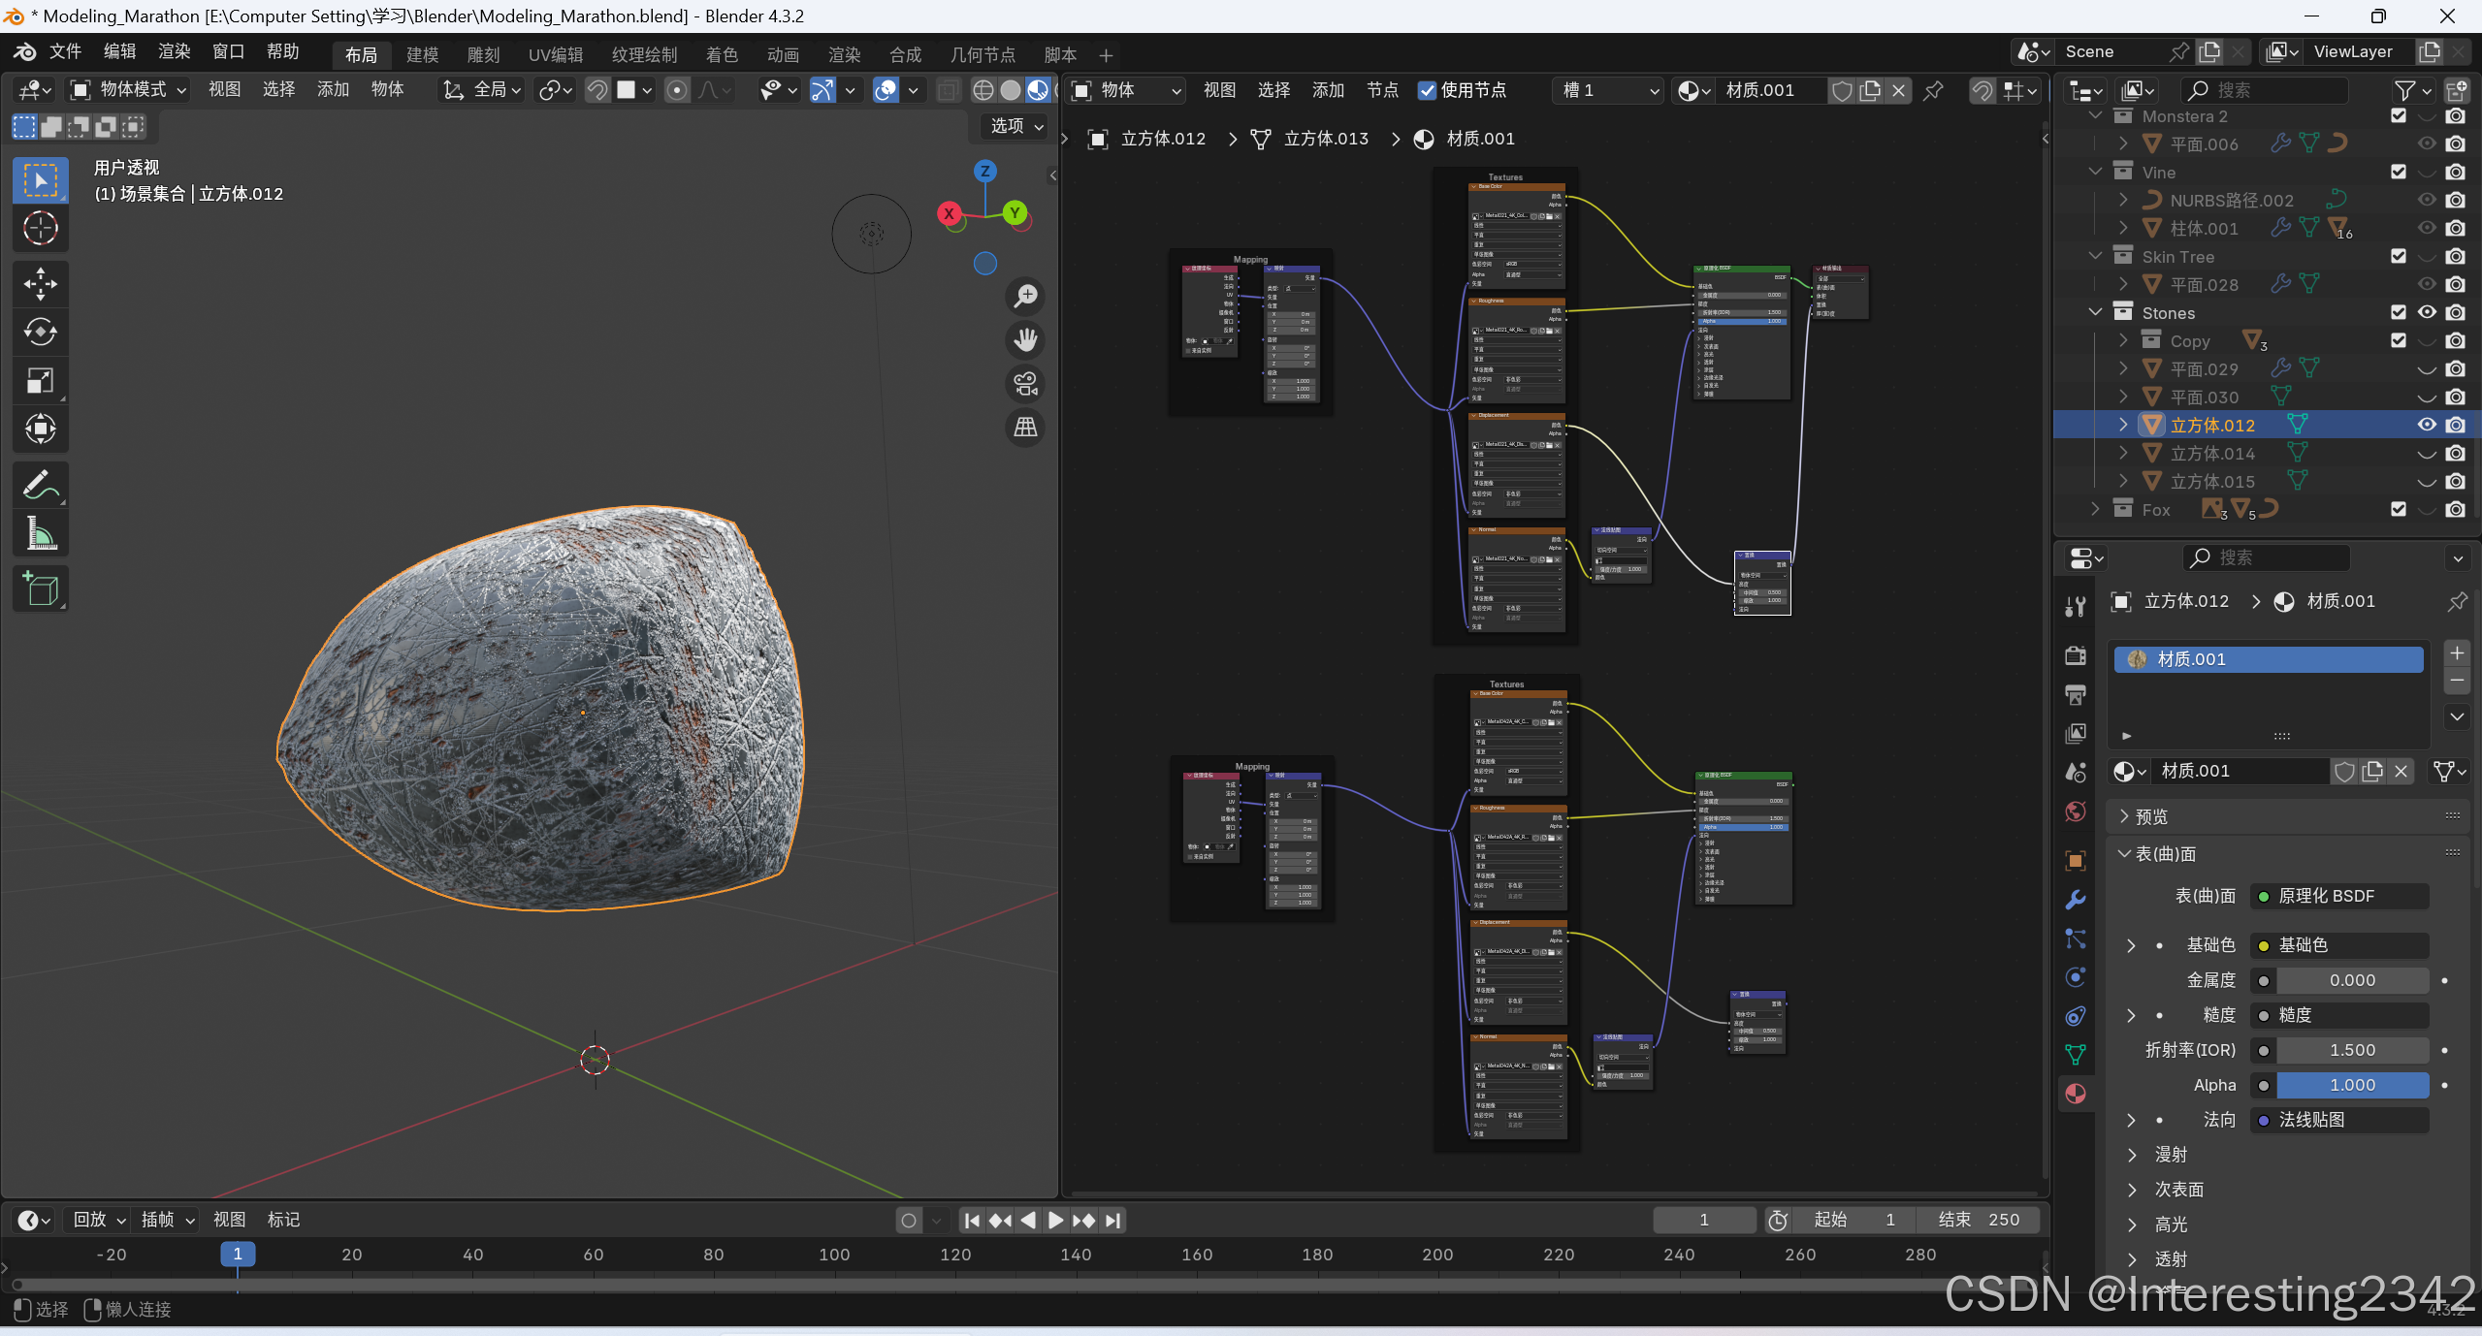Image resolution: width=2482 pixels, height=1336 pixels.
Task: Open the 渲染 menu in the top bar
Action: pyautogui.click(x=174, y=51)
